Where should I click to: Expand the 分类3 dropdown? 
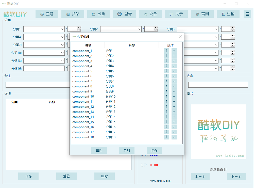tap(216, 29)
